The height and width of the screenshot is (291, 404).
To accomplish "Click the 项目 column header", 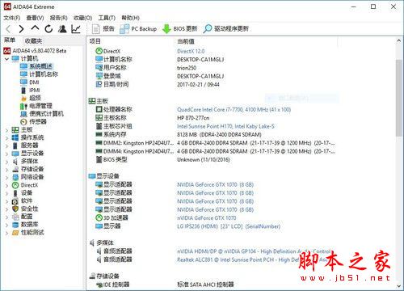I will (x=95, y=41).
